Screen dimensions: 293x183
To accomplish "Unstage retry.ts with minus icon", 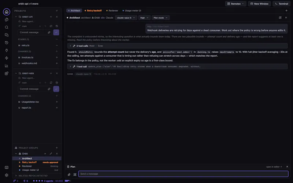I will click(57, 45).
